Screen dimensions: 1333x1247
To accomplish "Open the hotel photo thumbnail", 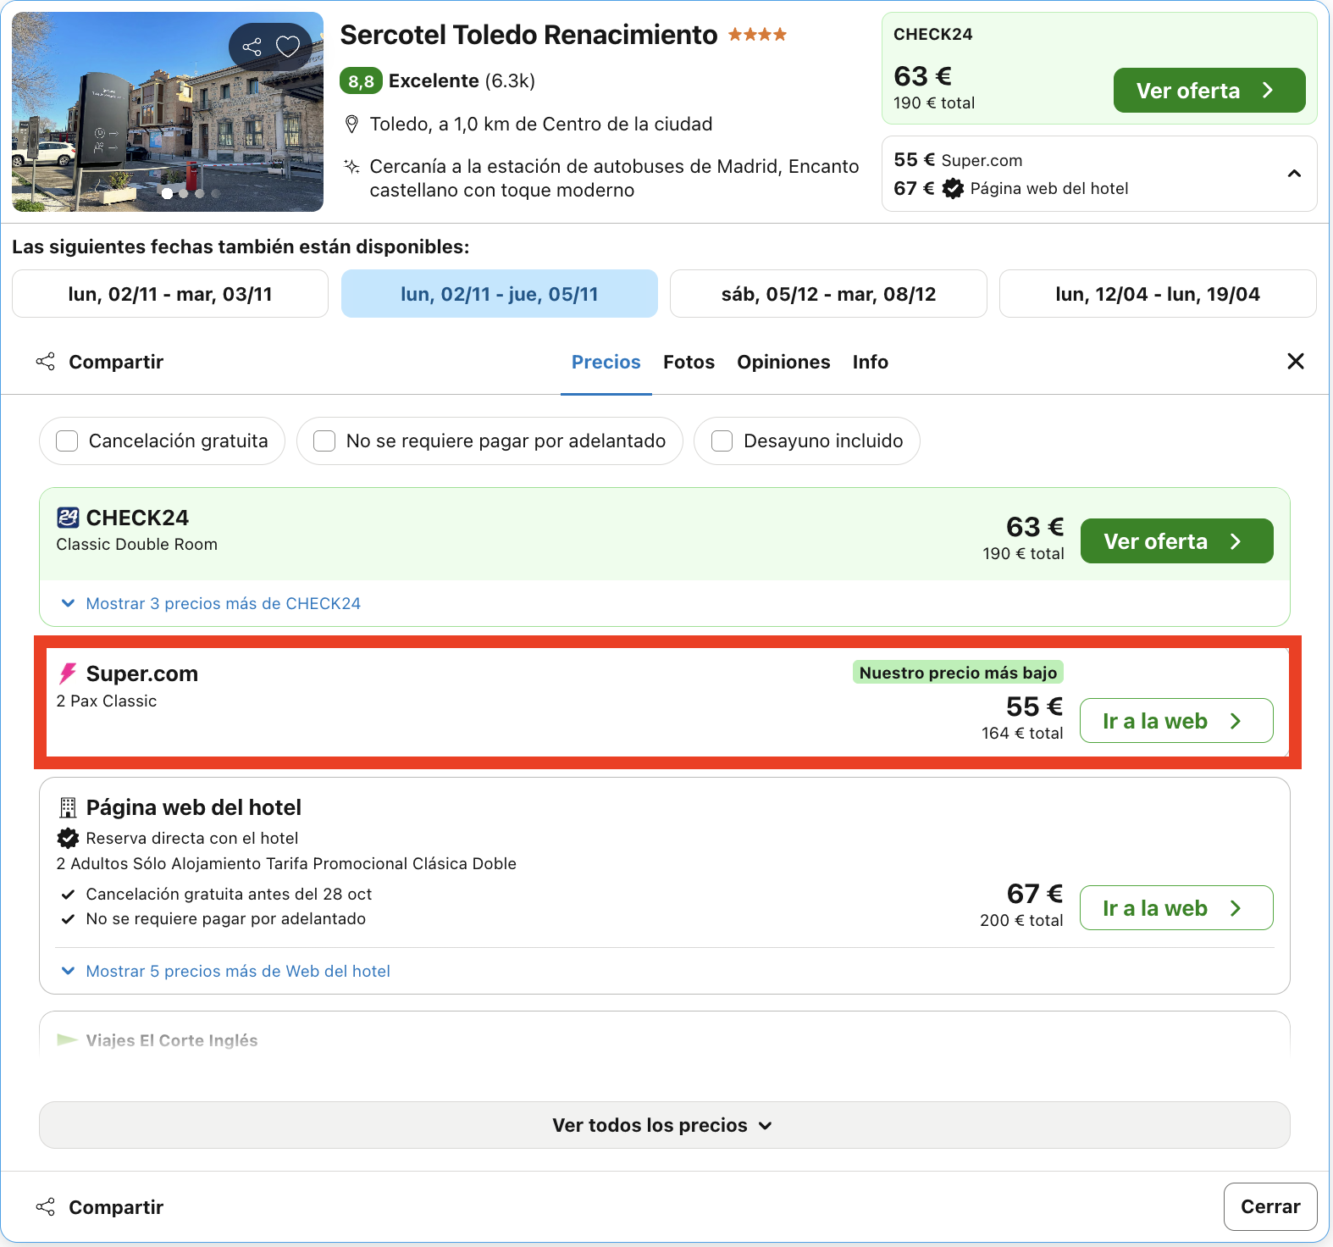I will point(168,112).
